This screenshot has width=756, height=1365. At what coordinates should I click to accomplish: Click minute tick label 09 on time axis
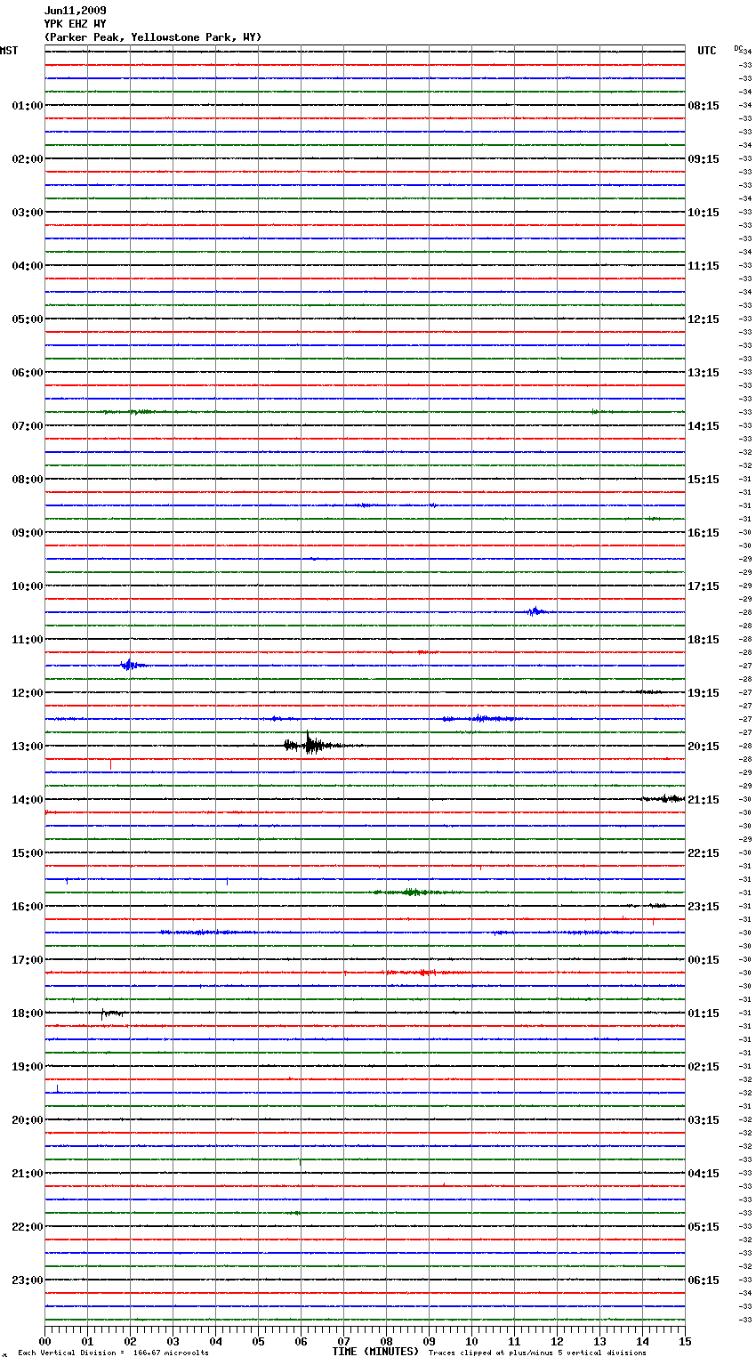click(429, 1341)
